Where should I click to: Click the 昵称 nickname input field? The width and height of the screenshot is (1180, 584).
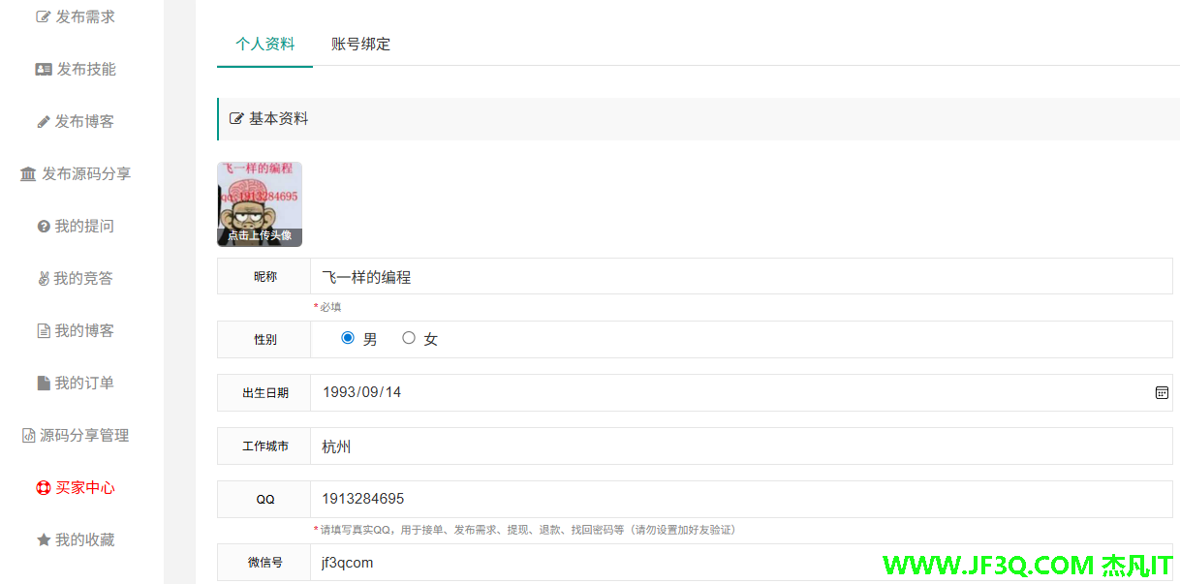click(x=740, y=277)
